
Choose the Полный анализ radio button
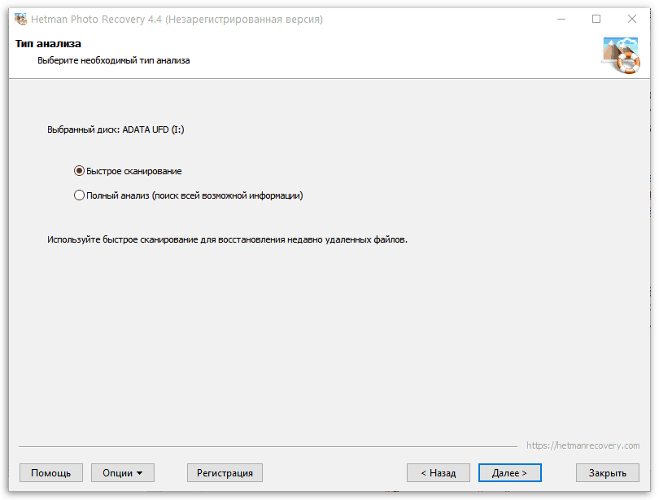pos(79,195)
